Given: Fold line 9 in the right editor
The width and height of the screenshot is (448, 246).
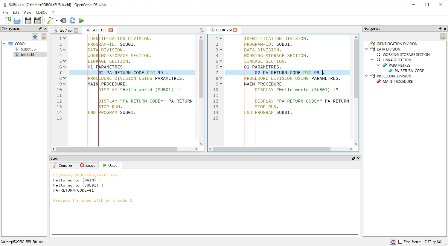Looking at the screenshot, I should tap(221, 84).
